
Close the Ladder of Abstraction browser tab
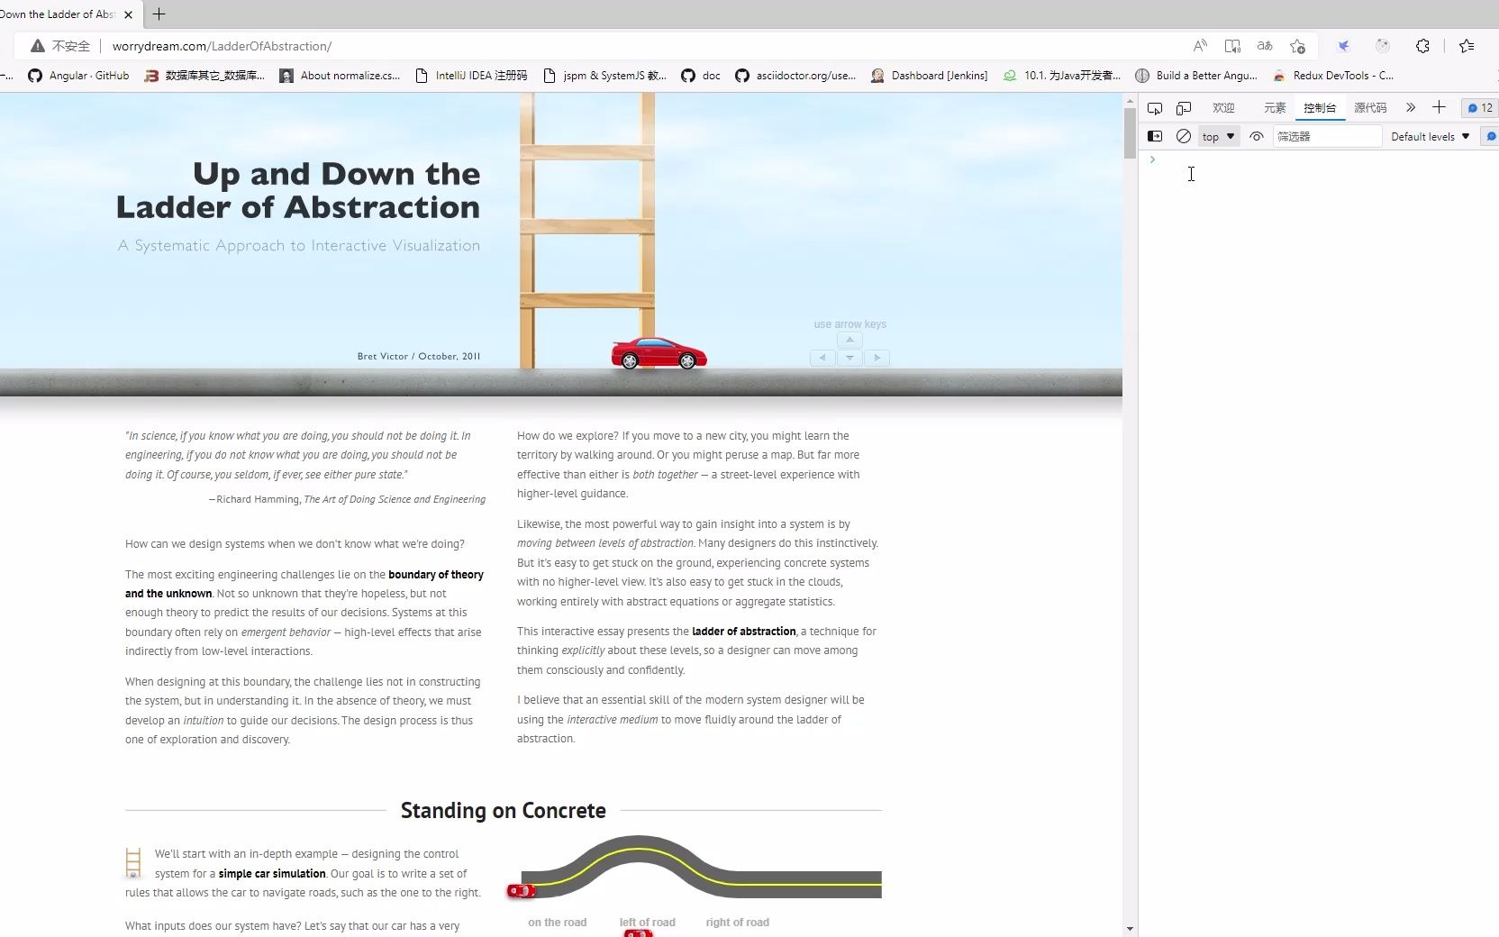(x=128, y=14)
